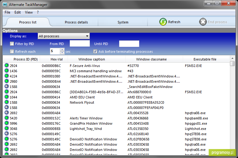The height and width of the screenshot is (158, 238).
Task: Click the Until PID input field
Action: (x=129, y=44)
